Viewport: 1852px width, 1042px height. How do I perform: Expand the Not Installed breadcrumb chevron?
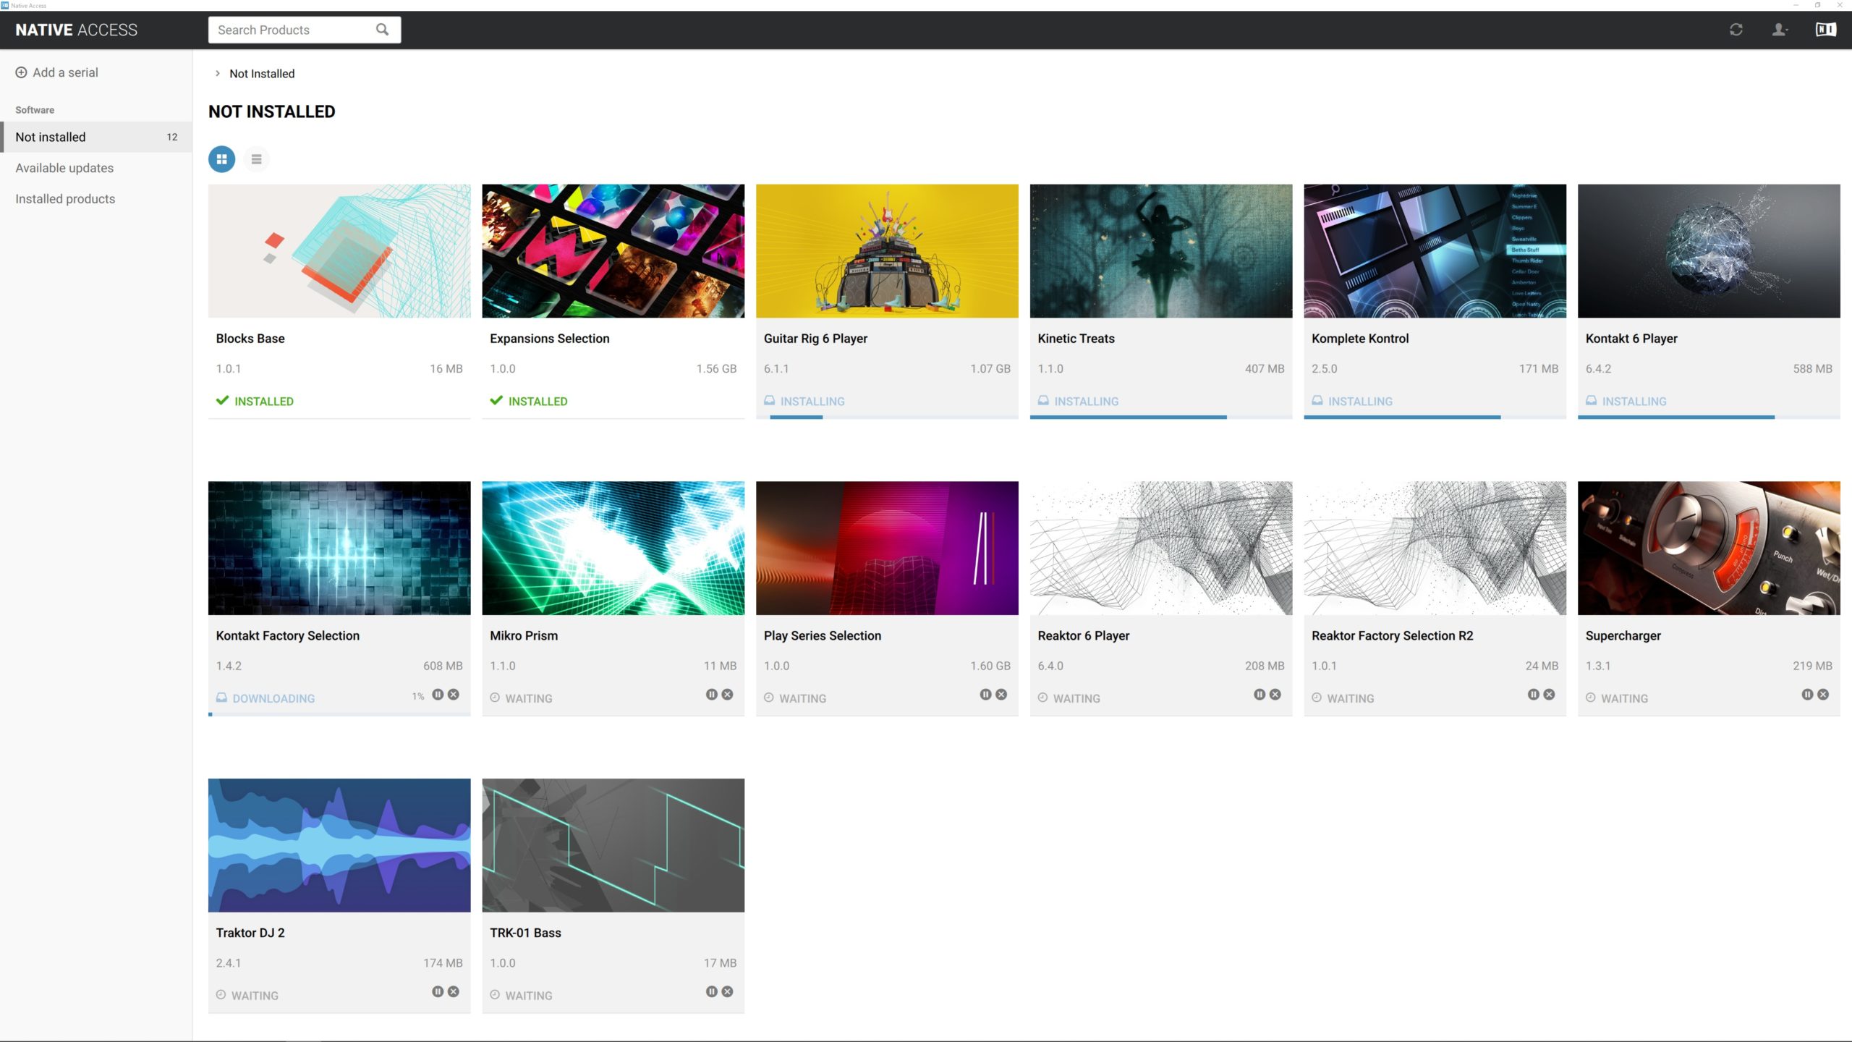point(217,74)
